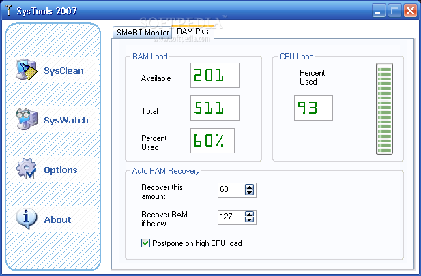Switch to the SMART Monitor tab
The width and height of the screenshot is (421, 276).
coord(143,33)
